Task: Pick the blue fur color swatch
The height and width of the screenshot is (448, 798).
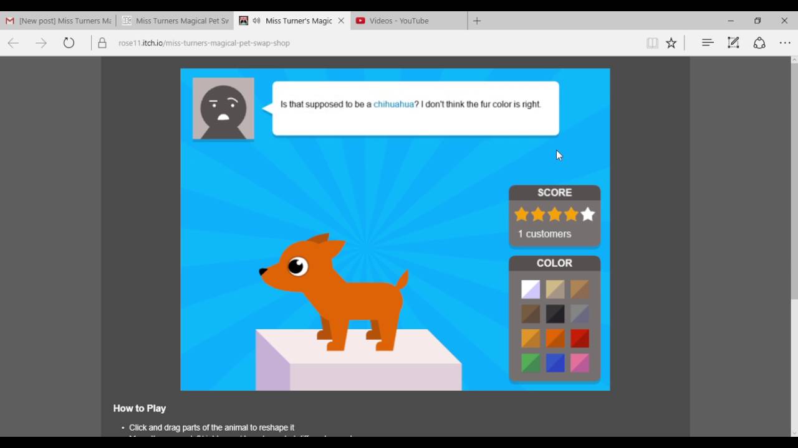Action: [x=555, y=363]
